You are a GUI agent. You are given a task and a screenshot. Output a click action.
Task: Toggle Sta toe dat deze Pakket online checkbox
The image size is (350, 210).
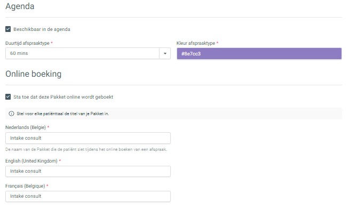tap(8, 97)
